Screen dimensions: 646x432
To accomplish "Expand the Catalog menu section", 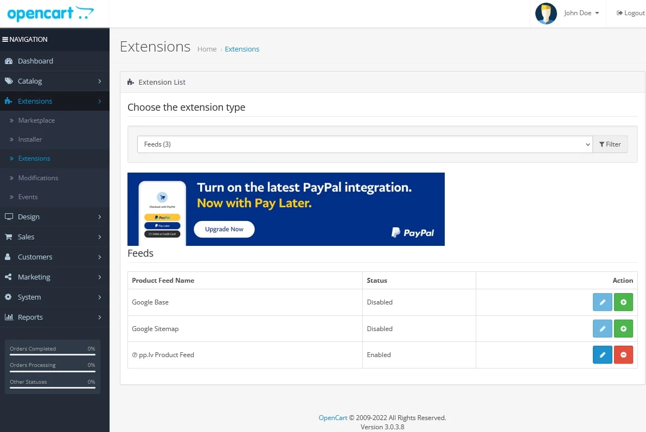I will pyautogui.click(x=54, y=81).
